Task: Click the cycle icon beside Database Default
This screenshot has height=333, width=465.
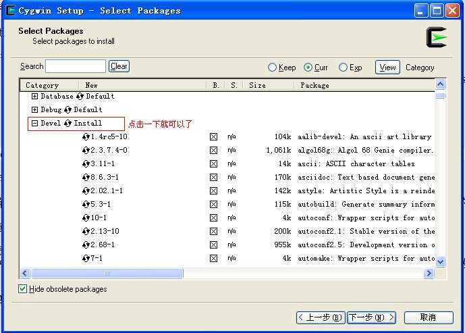Action: pyautogui.click(x=80, y=96)
